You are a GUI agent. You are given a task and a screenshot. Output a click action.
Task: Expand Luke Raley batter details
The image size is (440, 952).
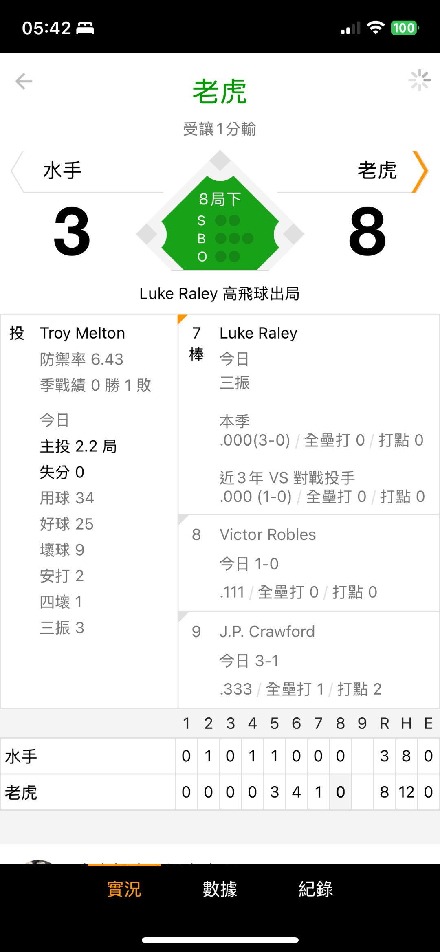(308, 414)
